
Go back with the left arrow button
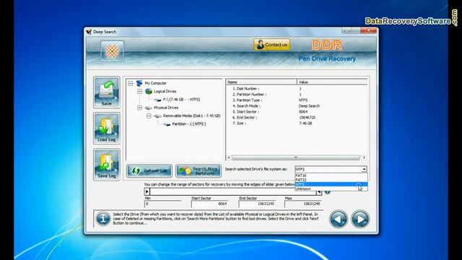(x=339, y=219)
